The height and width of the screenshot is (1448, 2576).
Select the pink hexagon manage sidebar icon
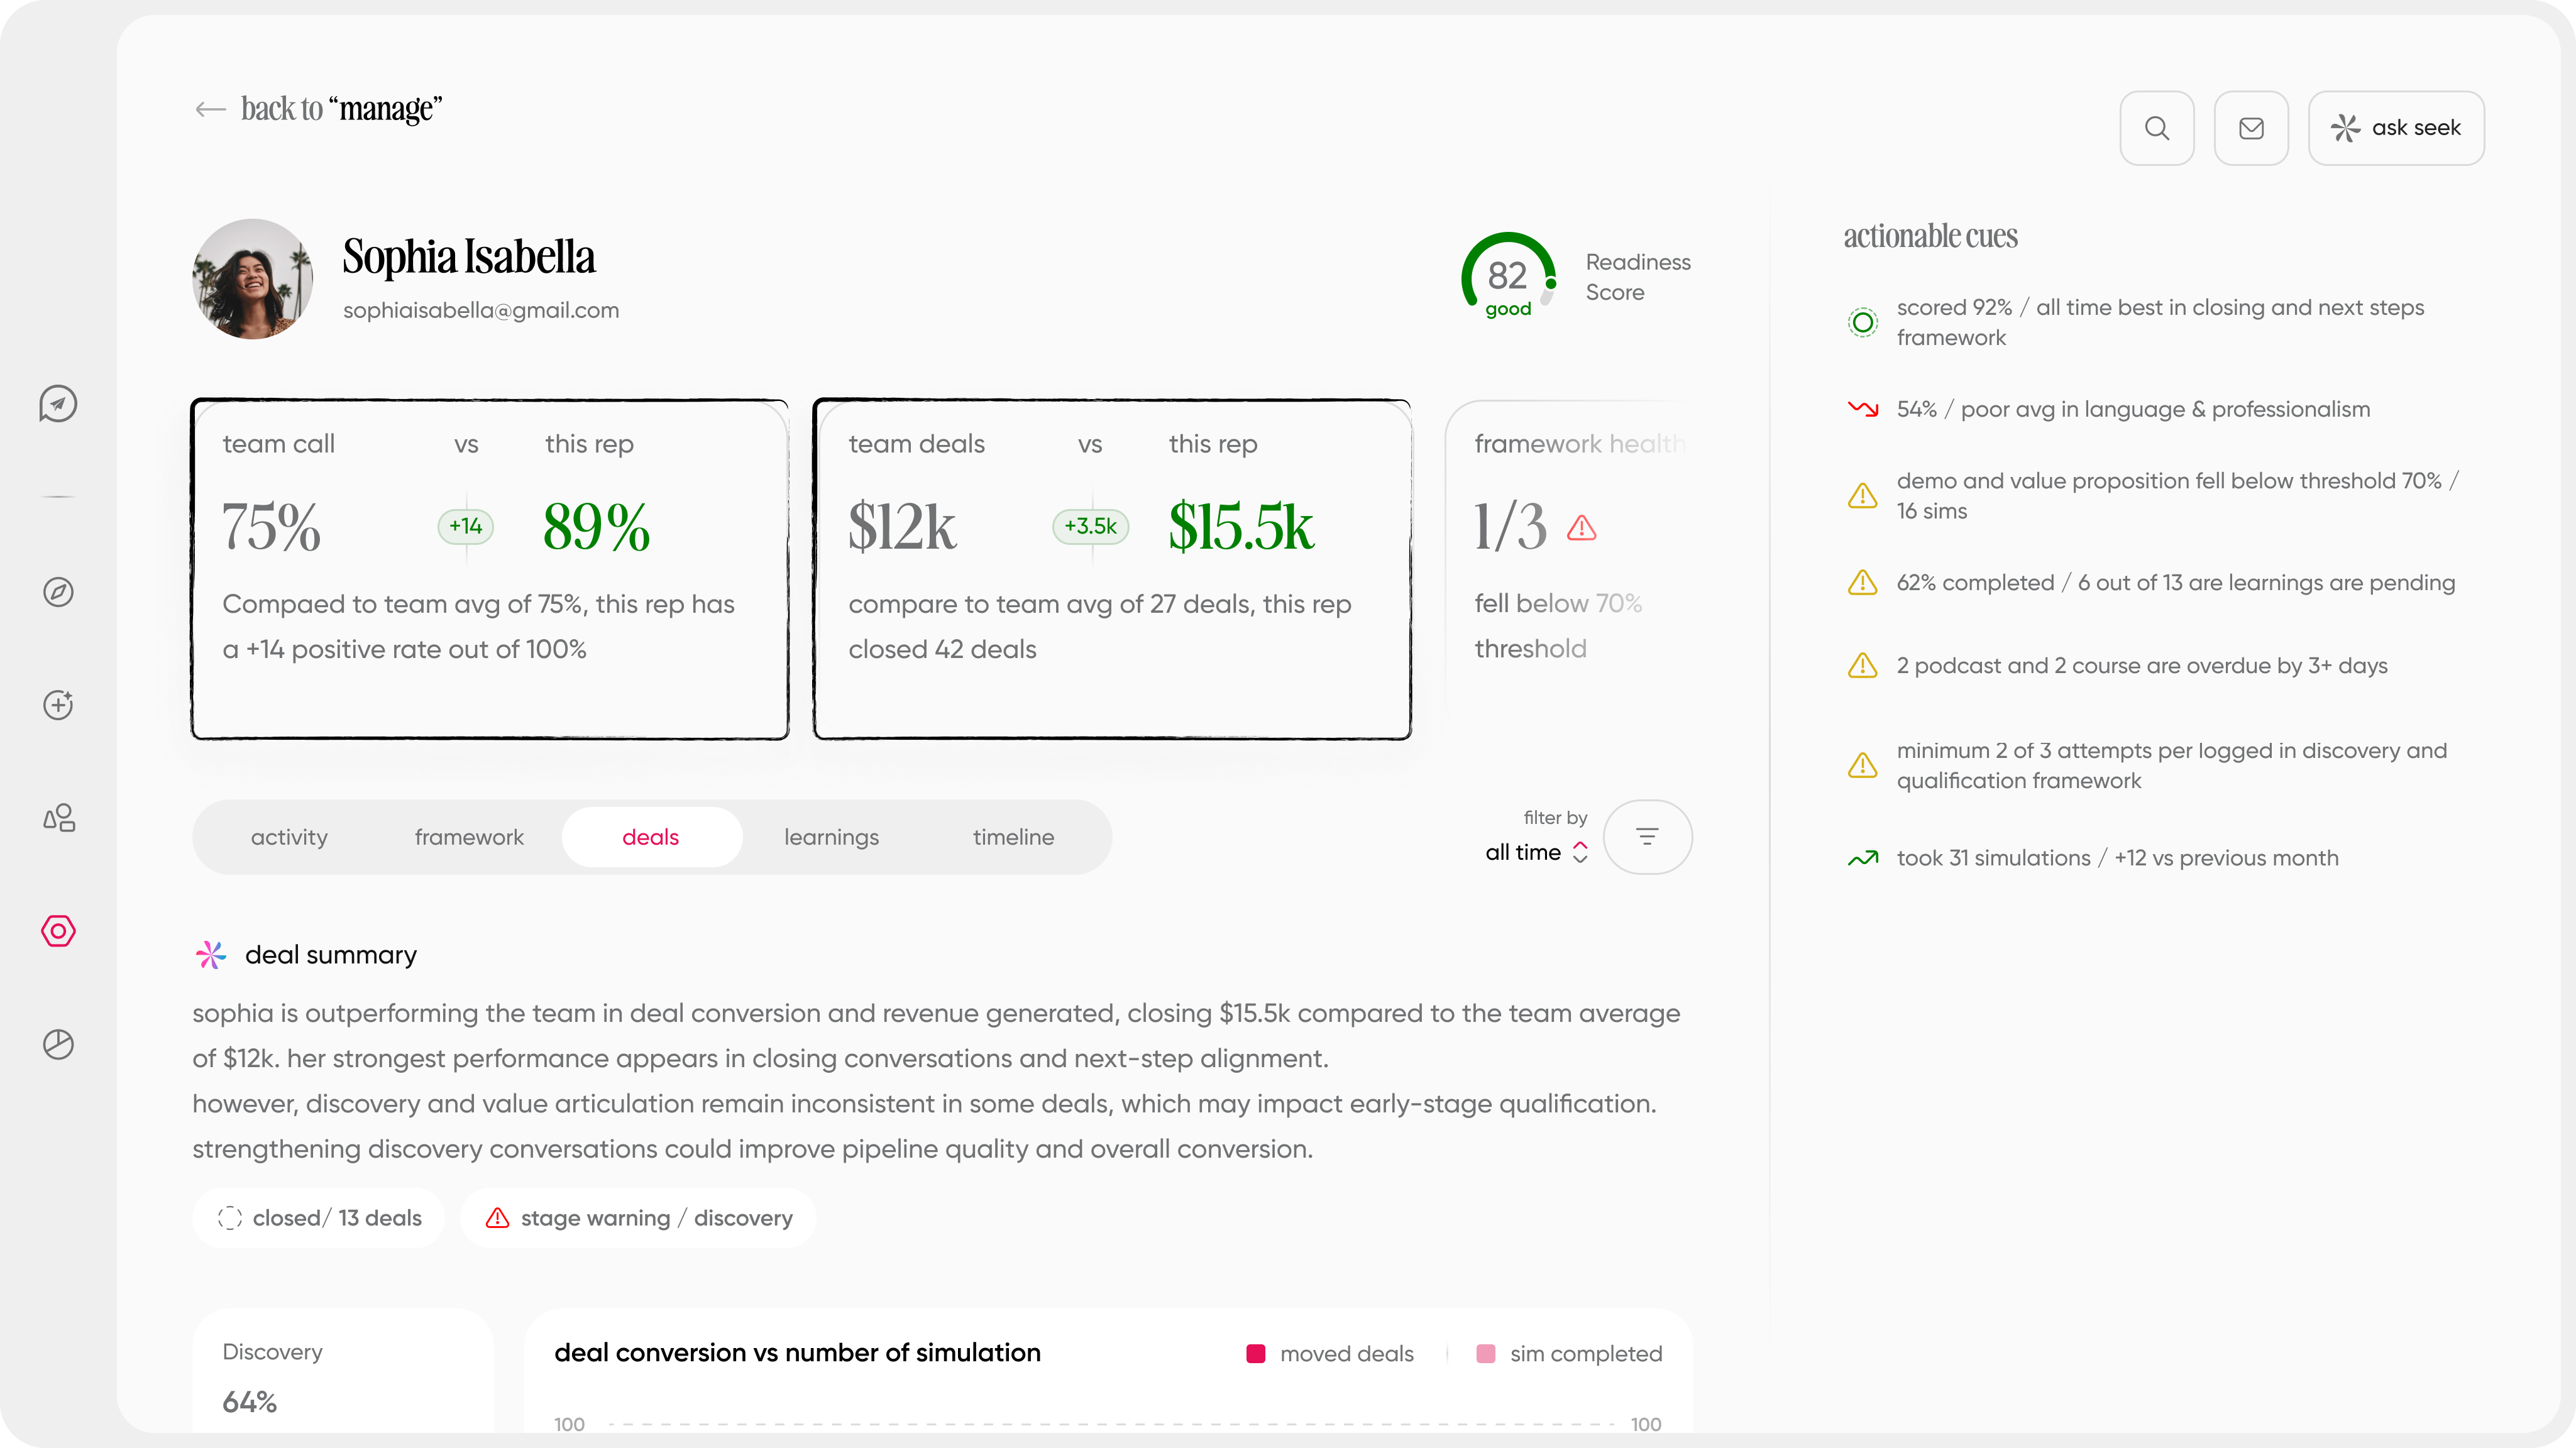click(x=58, y=931)
